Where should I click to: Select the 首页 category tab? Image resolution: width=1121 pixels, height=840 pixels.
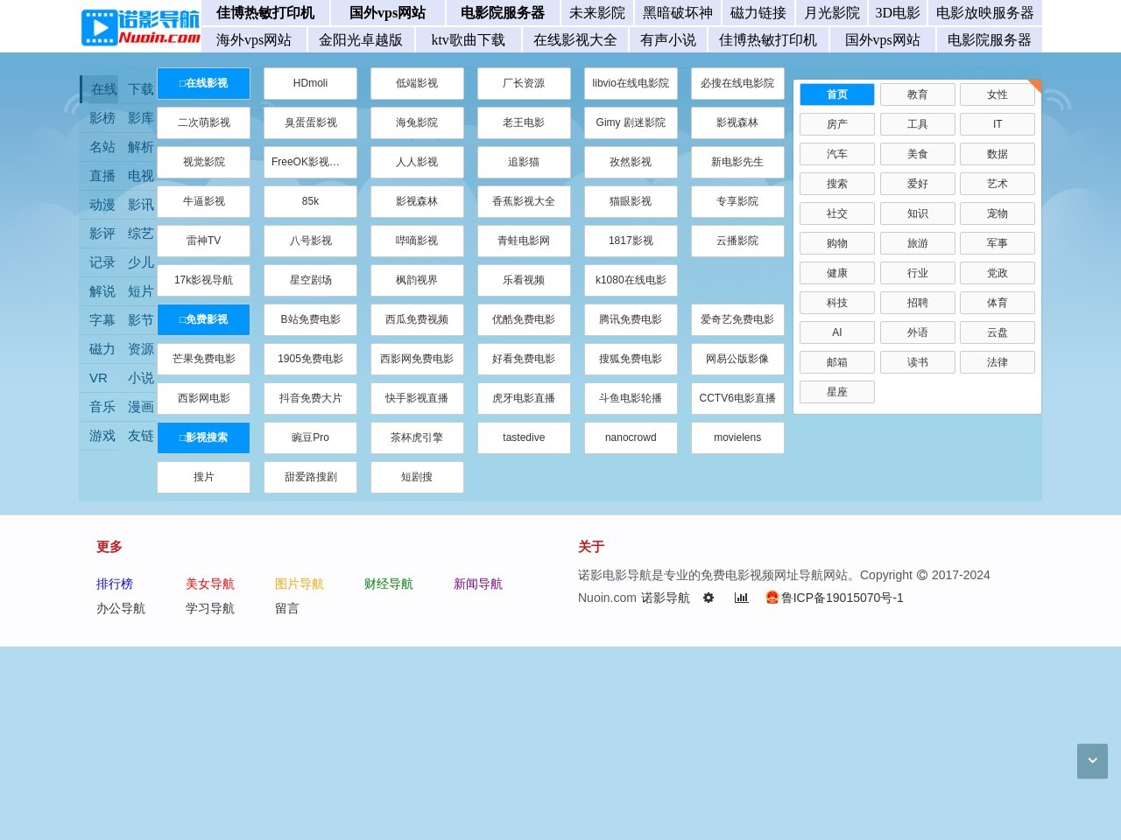pyautogui.click(x=837, y=94)
